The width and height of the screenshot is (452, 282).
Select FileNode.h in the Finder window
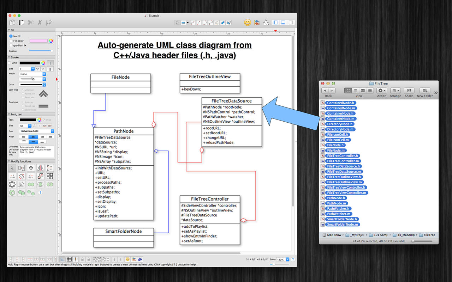pos(335,145)
